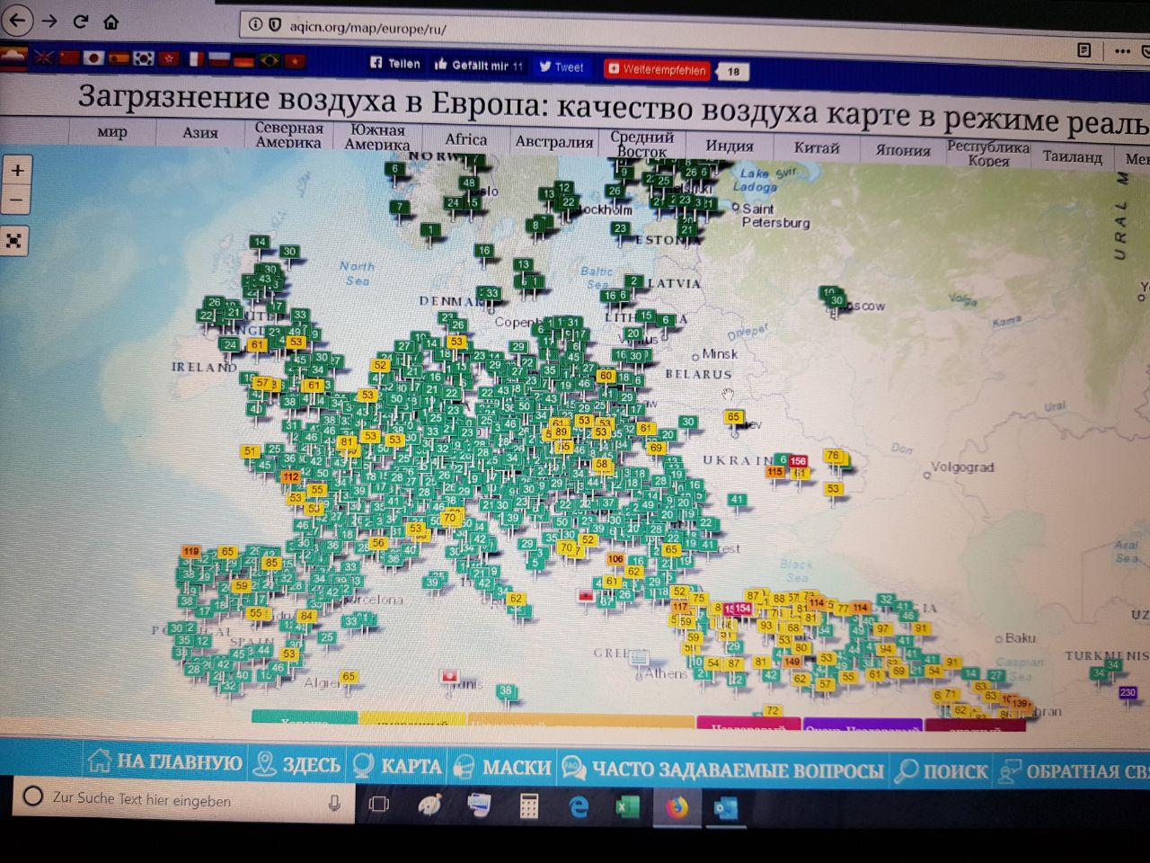Toggle reader view icon in address bar
Image resolution: width=1150 pixels, height=863 pixels.
(x=1084, y=50)
